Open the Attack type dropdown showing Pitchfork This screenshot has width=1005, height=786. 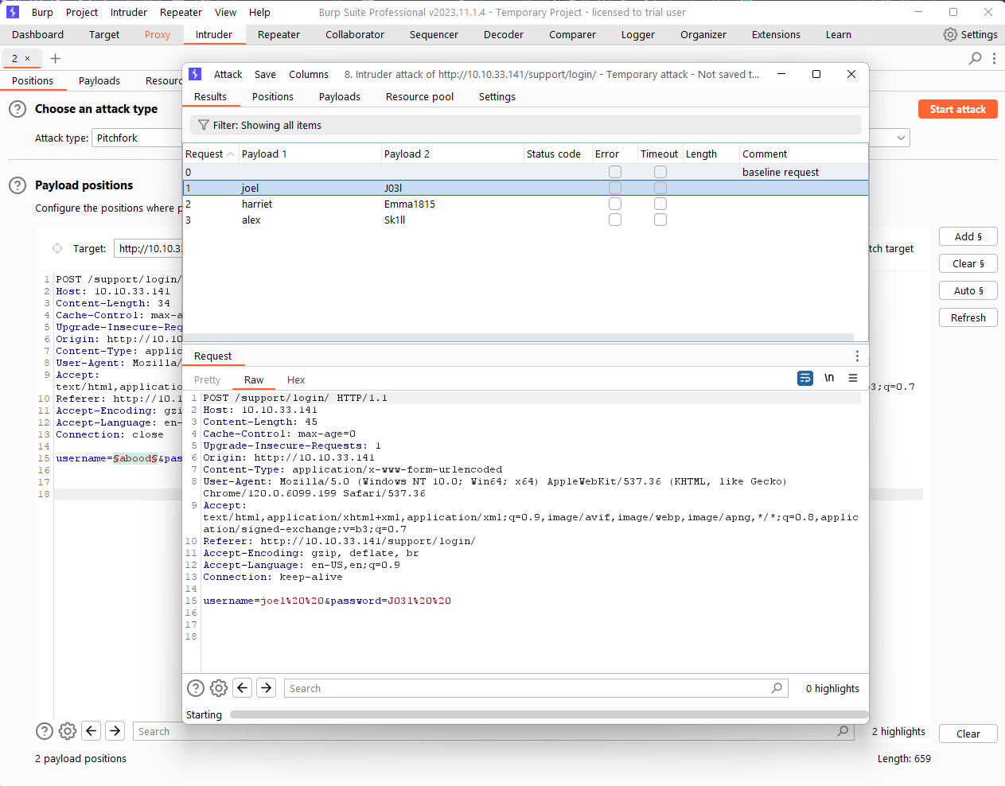pos(501,138)
